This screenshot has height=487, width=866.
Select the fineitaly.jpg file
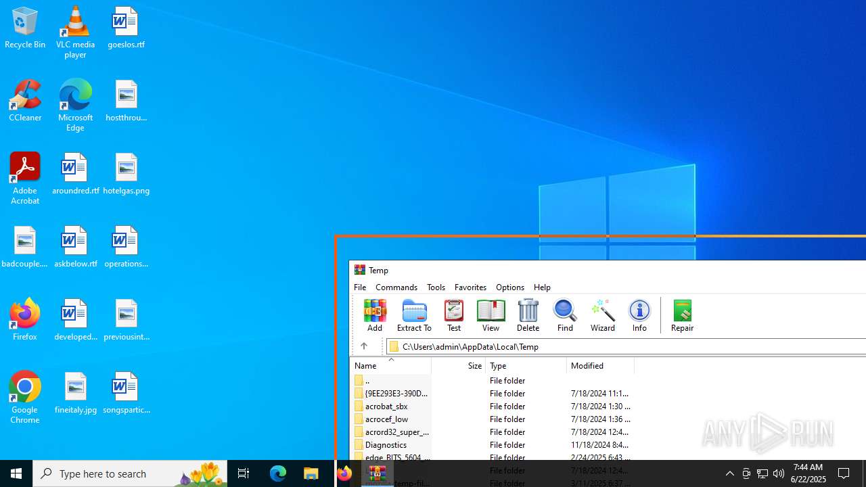75,393
